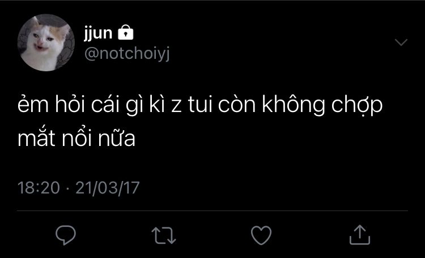The image size is (425, 258).
Task: Open the down-arrow menu at top right
Action: (401, 42)
